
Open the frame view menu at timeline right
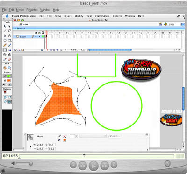tap(183, 33)
